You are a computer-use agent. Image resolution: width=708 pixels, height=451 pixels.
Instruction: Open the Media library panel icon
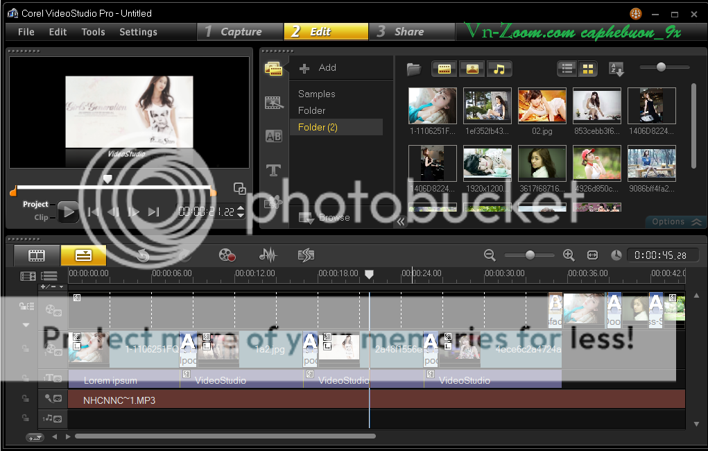tap(274, 69)
